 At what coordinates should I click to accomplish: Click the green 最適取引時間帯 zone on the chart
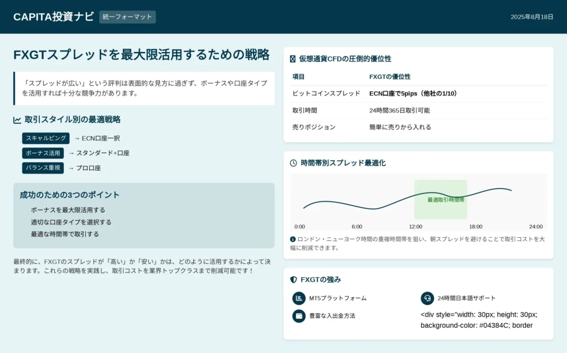[x=441, y=199]
